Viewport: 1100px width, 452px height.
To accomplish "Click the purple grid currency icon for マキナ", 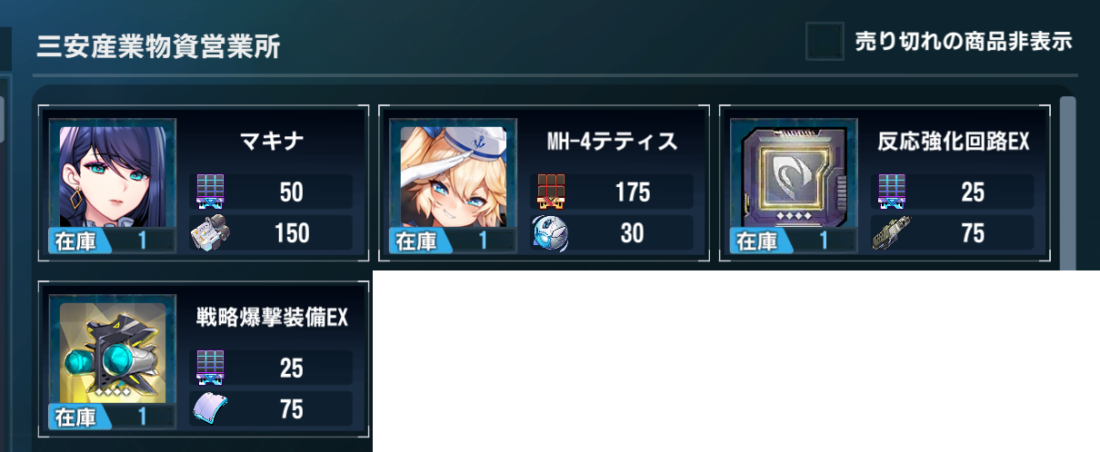I will pyautogui.click(x=211, y=192).
